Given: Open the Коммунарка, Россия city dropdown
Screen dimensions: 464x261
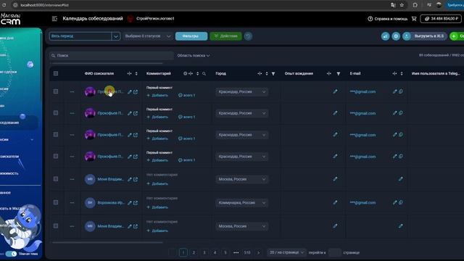Looking at the screenshot, I should (x=242, y=203).
